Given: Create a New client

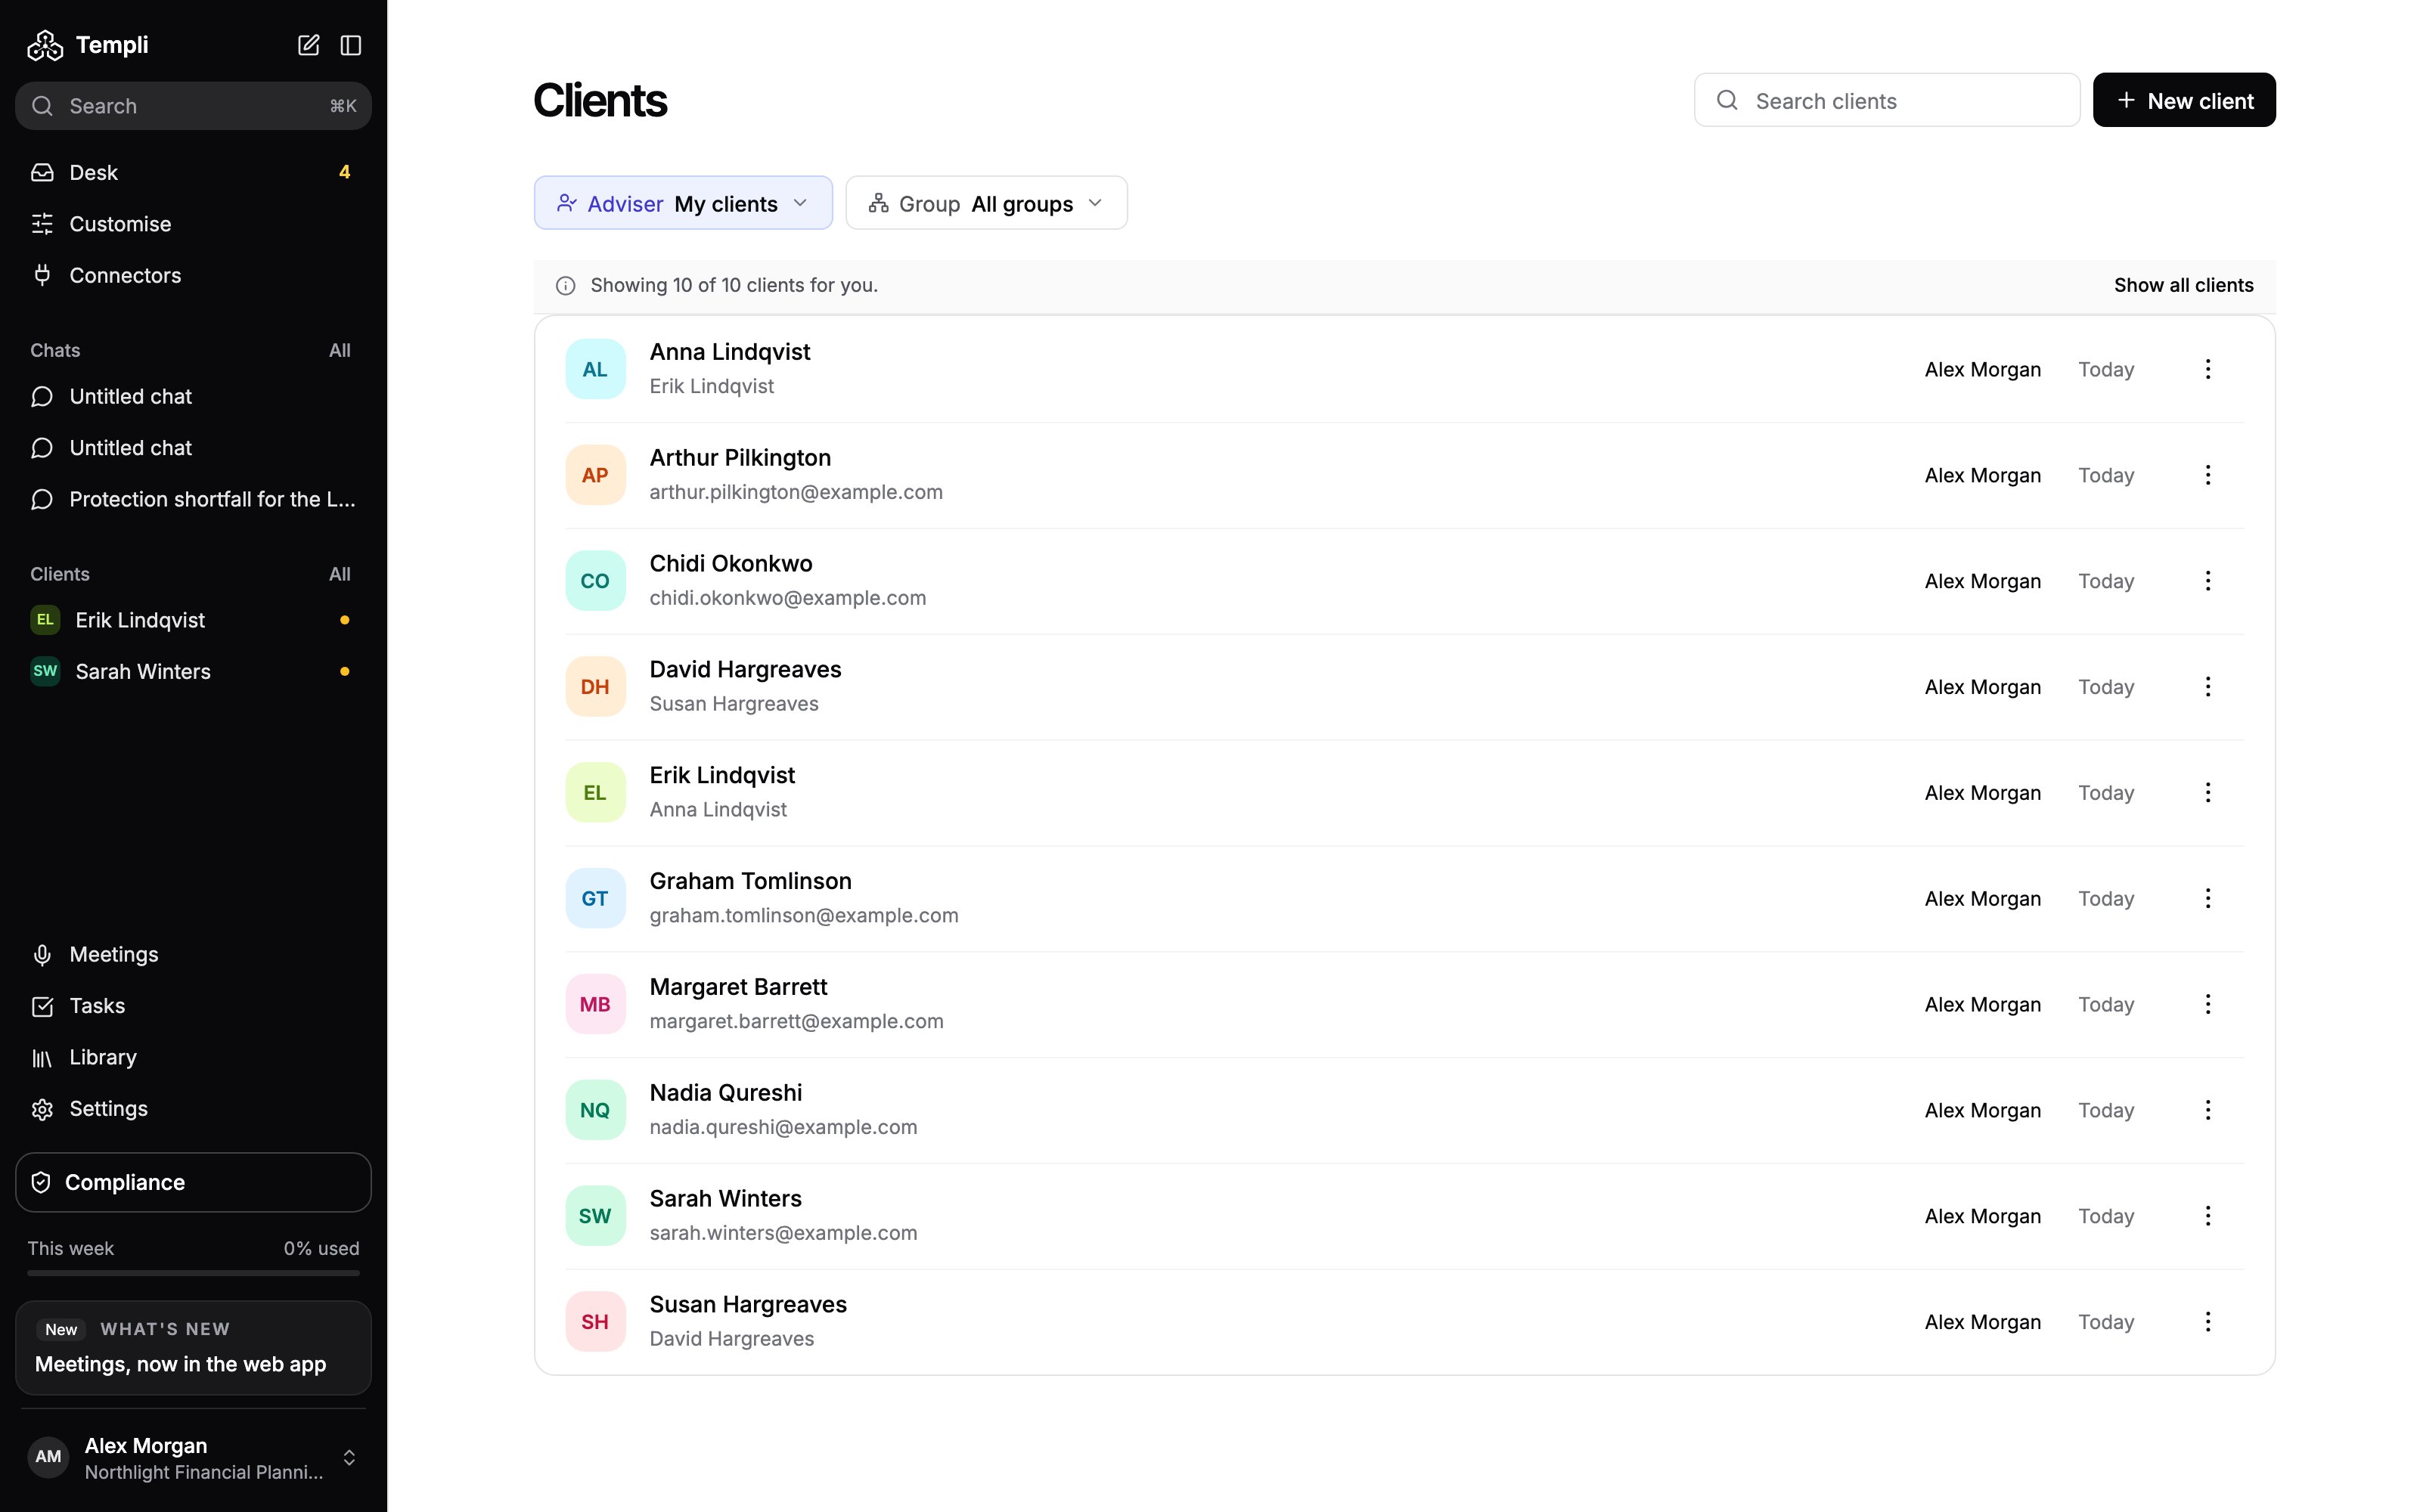Looking at the screenshot, I should (2184, 100).
